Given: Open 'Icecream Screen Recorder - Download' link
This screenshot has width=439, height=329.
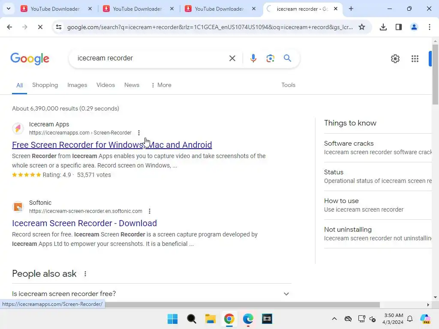Looking at the screenshot, I should [84, 223].
